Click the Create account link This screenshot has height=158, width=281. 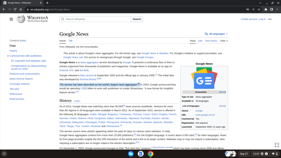click(x=249, y=19)
